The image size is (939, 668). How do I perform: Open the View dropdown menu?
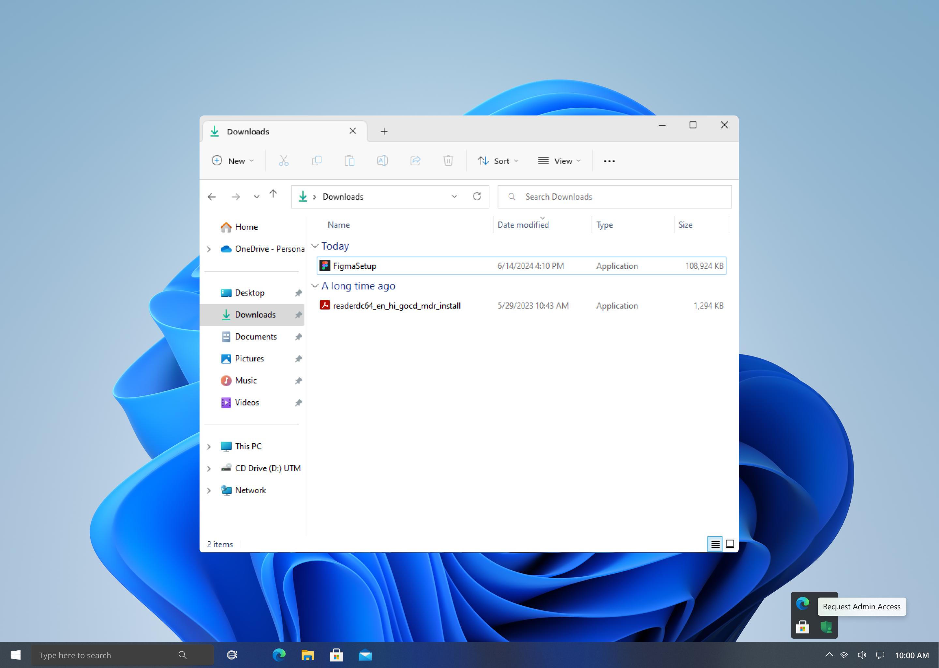[559, 161]
